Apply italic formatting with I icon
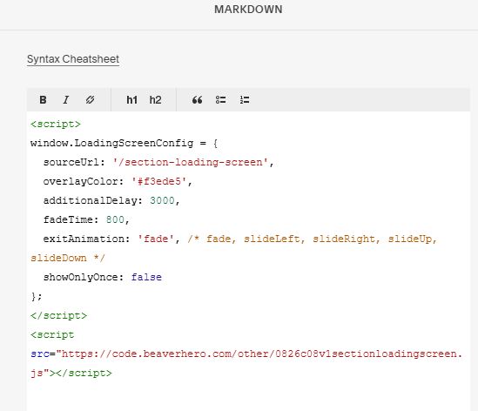Viewport: 478px width, 411px height. click(x=66, y=99)
